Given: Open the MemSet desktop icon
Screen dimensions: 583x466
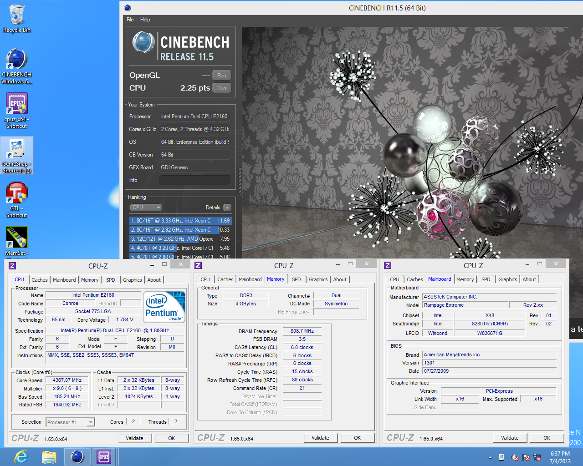Looking at the screenshot, I should (17, 242).
